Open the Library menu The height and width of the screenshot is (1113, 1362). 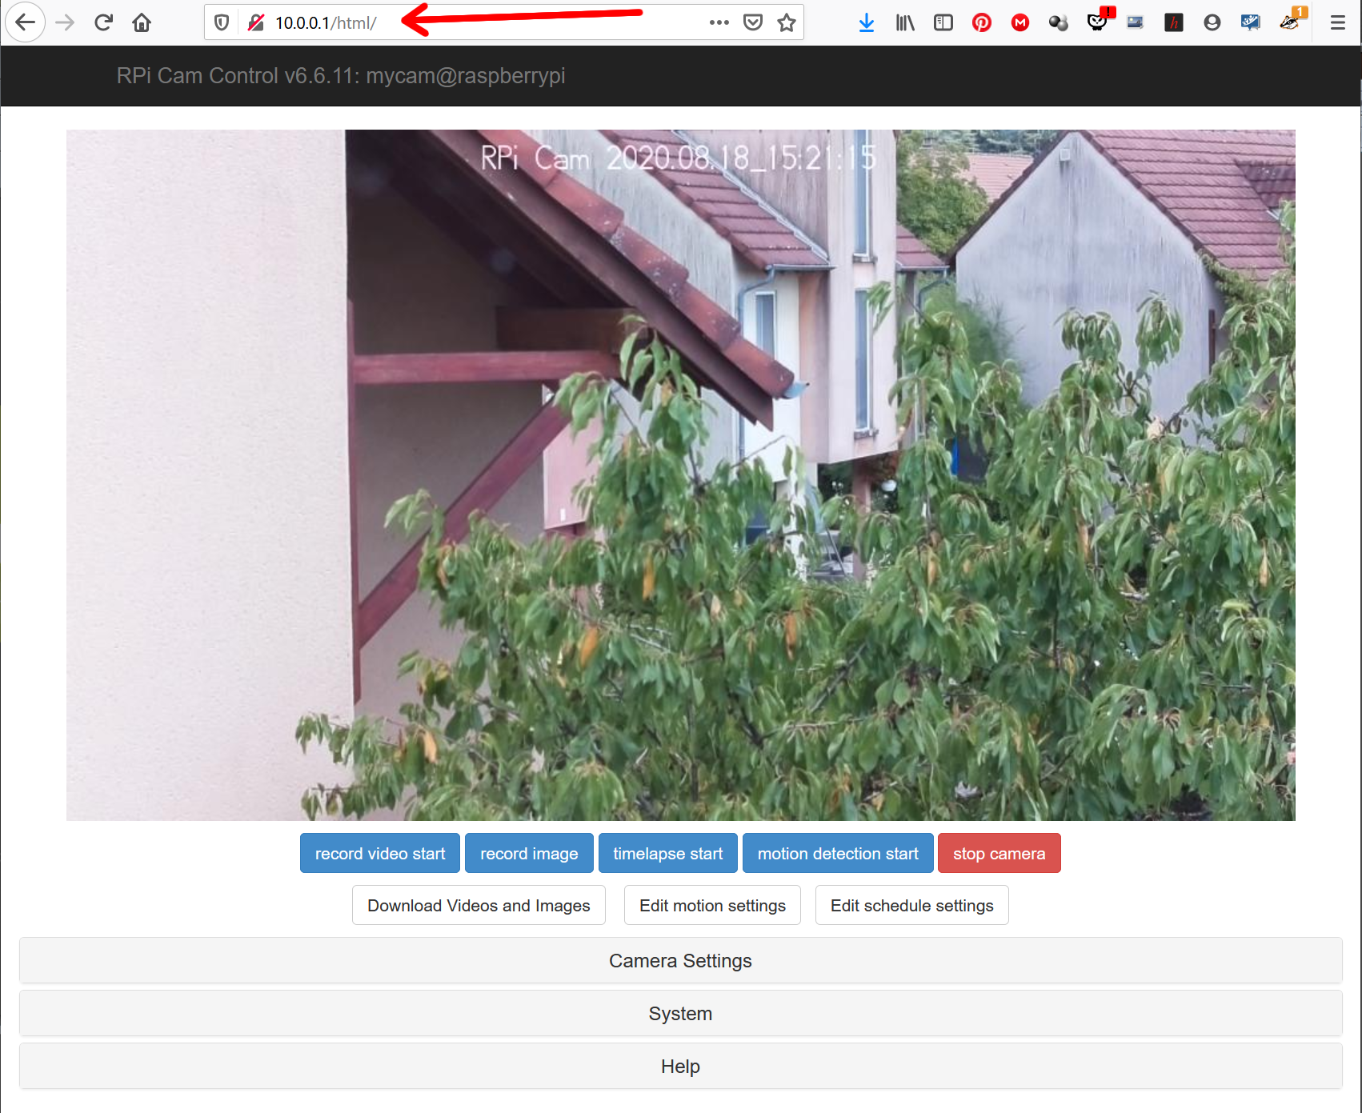pos(905,22)
